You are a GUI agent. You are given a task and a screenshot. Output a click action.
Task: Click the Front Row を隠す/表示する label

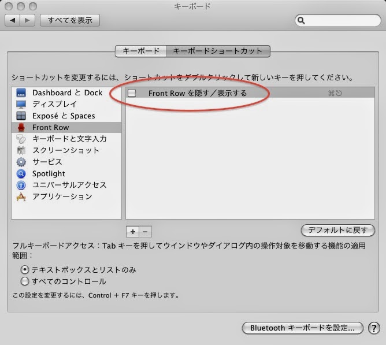pyautogui.click(x=198, y=94)
